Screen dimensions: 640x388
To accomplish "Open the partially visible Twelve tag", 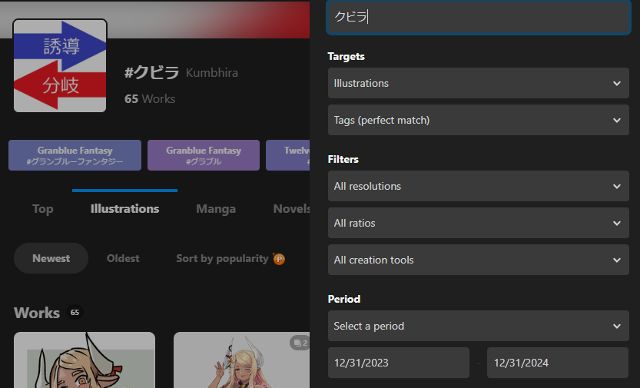I will click(x=288, y=155).
